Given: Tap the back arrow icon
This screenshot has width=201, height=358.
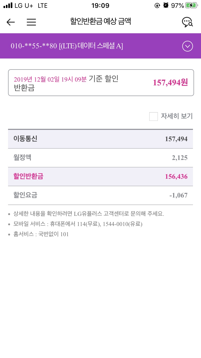Looking at the screenshot, I should pyautogui.click(x=11, y=22).
